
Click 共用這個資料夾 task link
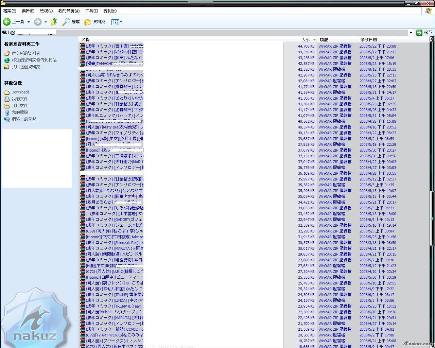26,67
